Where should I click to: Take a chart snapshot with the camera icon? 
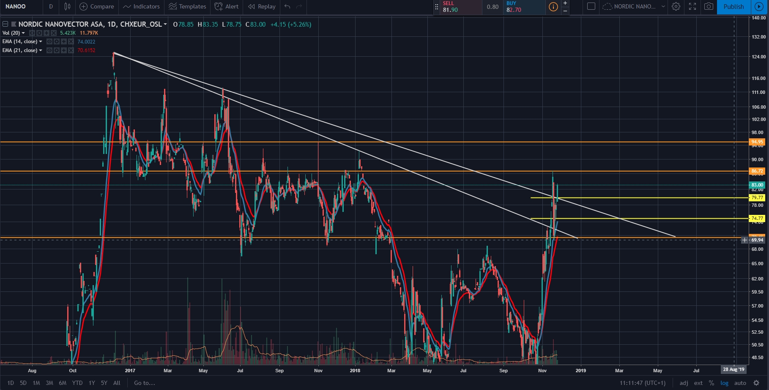click(x=709, y=6)
